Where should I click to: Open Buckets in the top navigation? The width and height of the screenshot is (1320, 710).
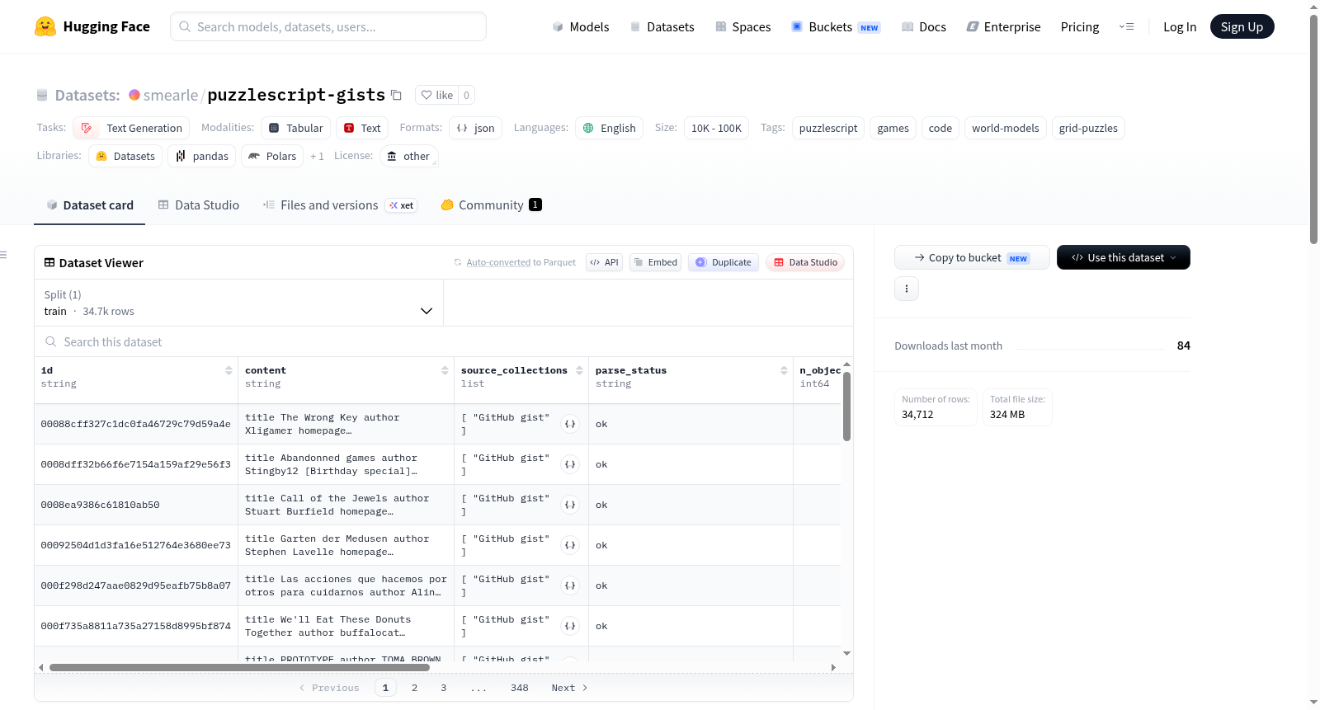[836, 26]
